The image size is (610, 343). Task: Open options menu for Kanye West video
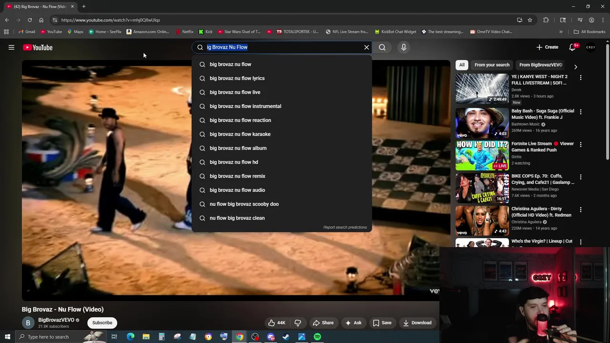pos(580,77)
